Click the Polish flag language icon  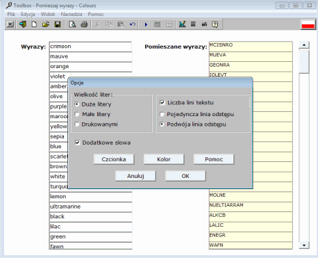point(308,24)
